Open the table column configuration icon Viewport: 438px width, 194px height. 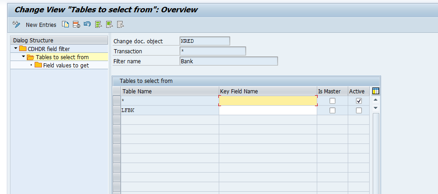tap(376, 91)
